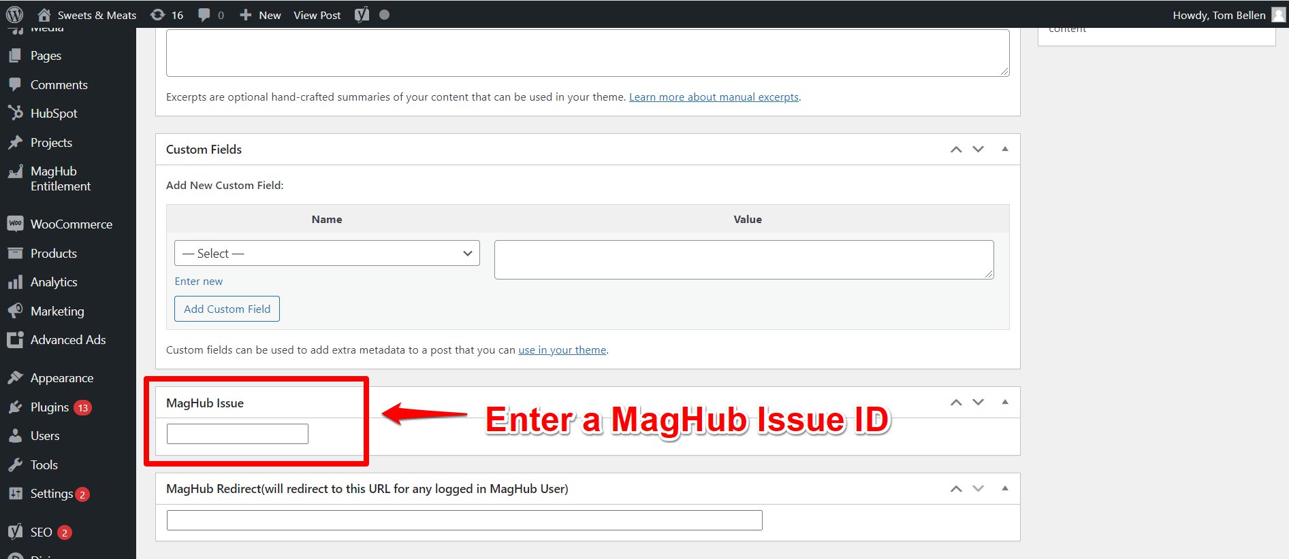
Task: Collapse the Custom Fields panel
Action: click(1005, 149)
